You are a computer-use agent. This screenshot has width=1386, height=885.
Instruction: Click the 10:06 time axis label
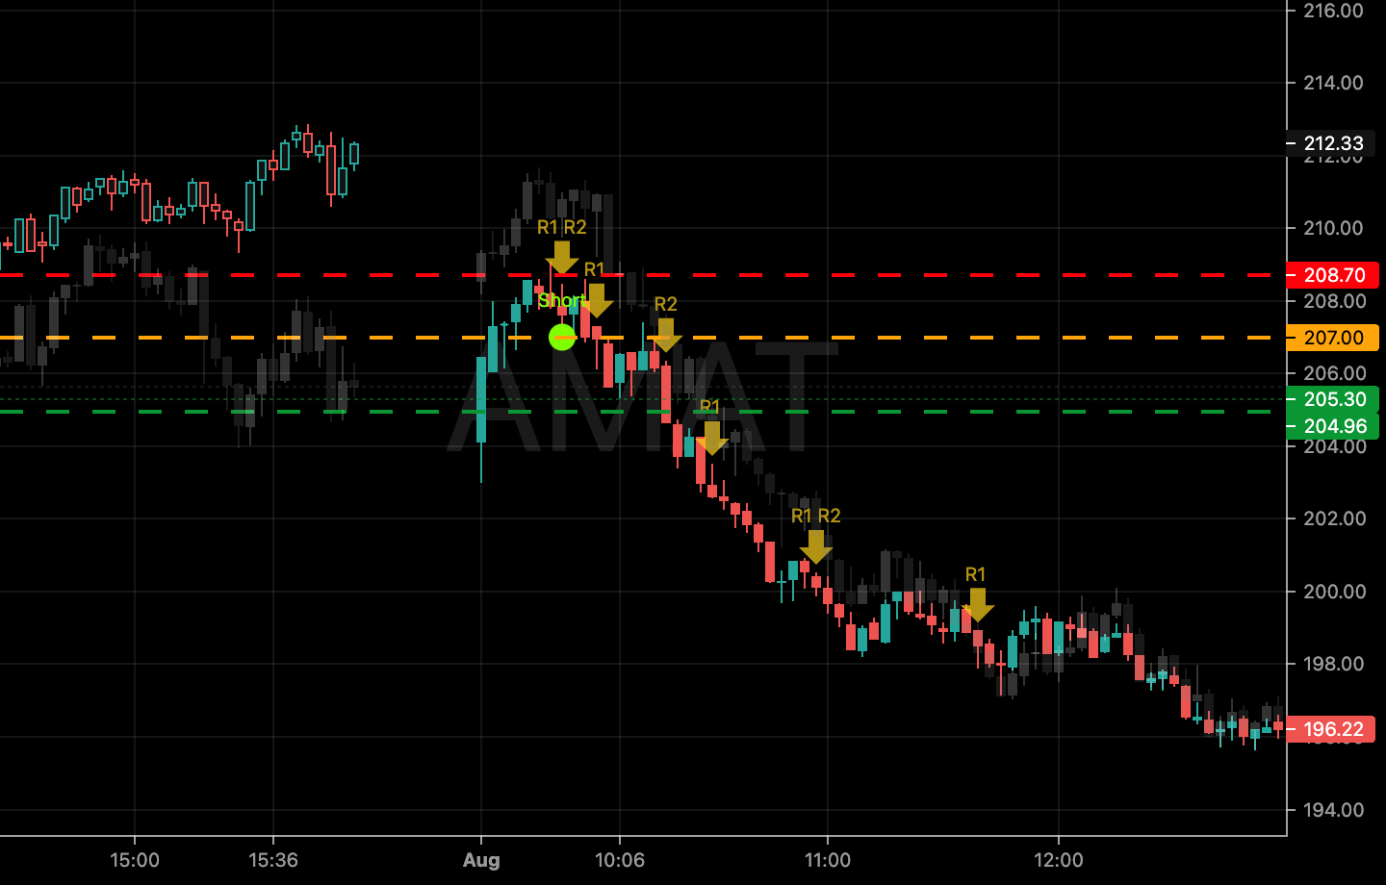coord(620,859)
